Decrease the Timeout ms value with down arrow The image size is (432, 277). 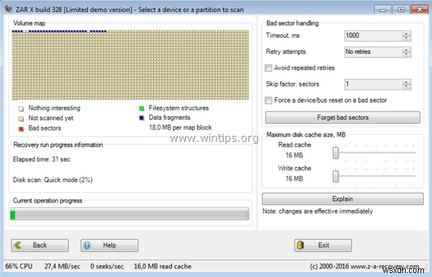[x=406, y=39]
